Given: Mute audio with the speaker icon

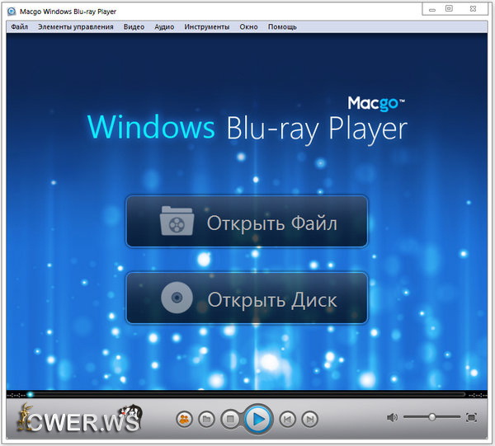Looking at the screenshot, I should 392,418.
